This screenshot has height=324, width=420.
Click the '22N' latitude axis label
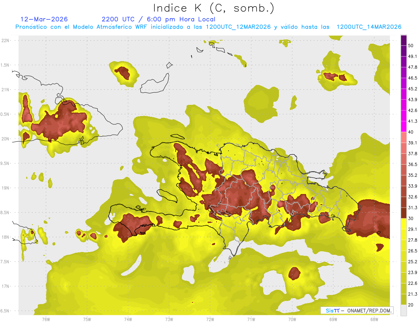(6, 40)
